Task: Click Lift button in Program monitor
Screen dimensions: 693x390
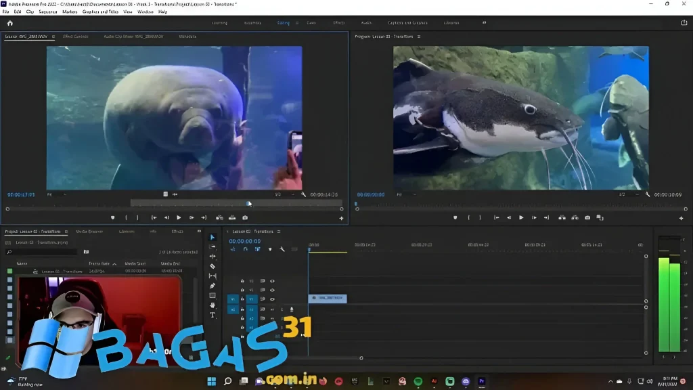Action: [562, 217]
